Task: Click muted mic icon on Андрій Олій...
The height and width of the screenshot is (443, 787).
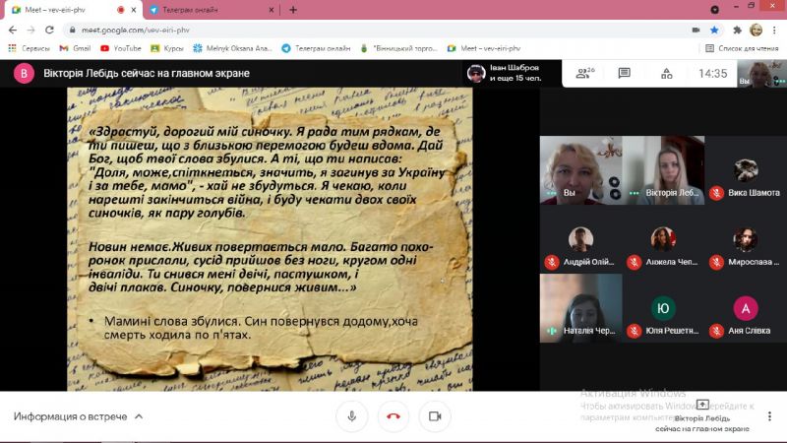Action: pyautogui.click(x=552, y=262)
